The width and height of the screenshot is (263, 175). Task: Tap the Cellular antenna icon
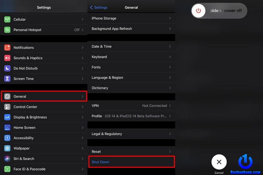tap(7, 20)
